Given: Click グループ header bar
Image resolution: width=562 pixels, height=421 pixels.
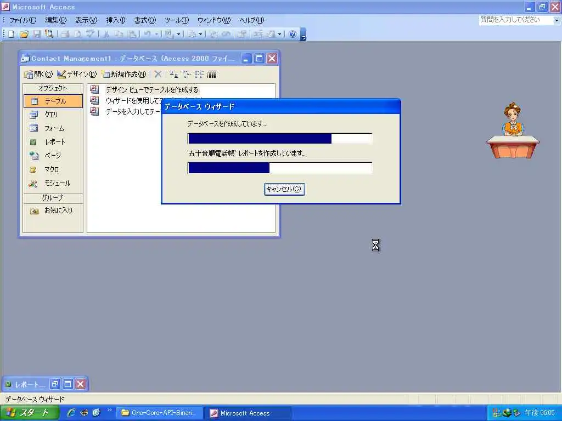Looking at the screenshot, I should 53,197.
